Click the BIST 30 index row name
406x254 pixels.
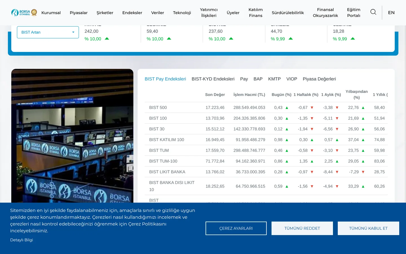point(157,129)
